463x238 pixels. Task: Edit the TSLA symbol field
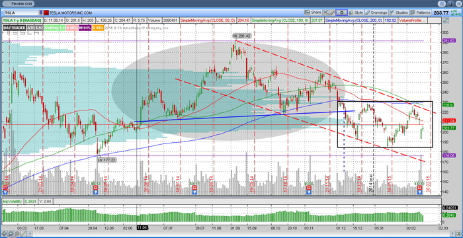coord(21,13)
